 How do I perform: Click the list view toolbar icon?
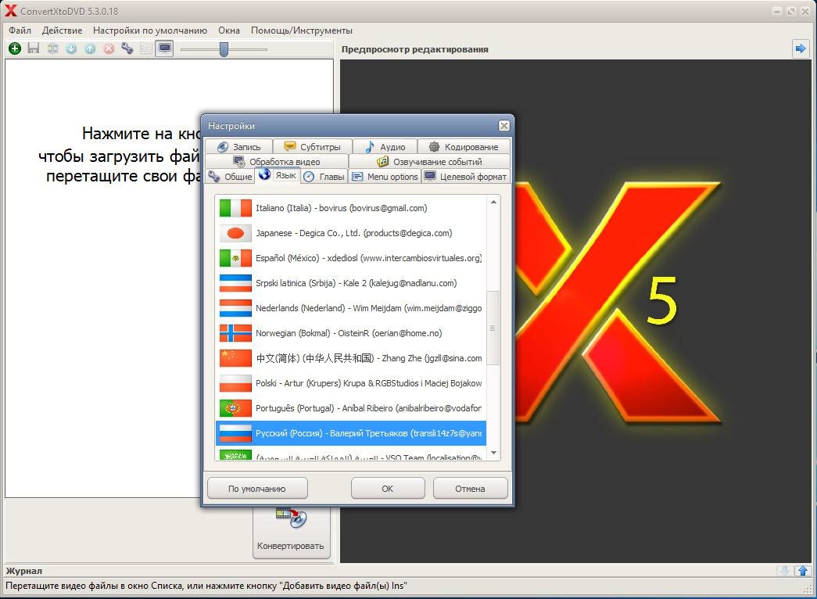click(x=146, y=48)
